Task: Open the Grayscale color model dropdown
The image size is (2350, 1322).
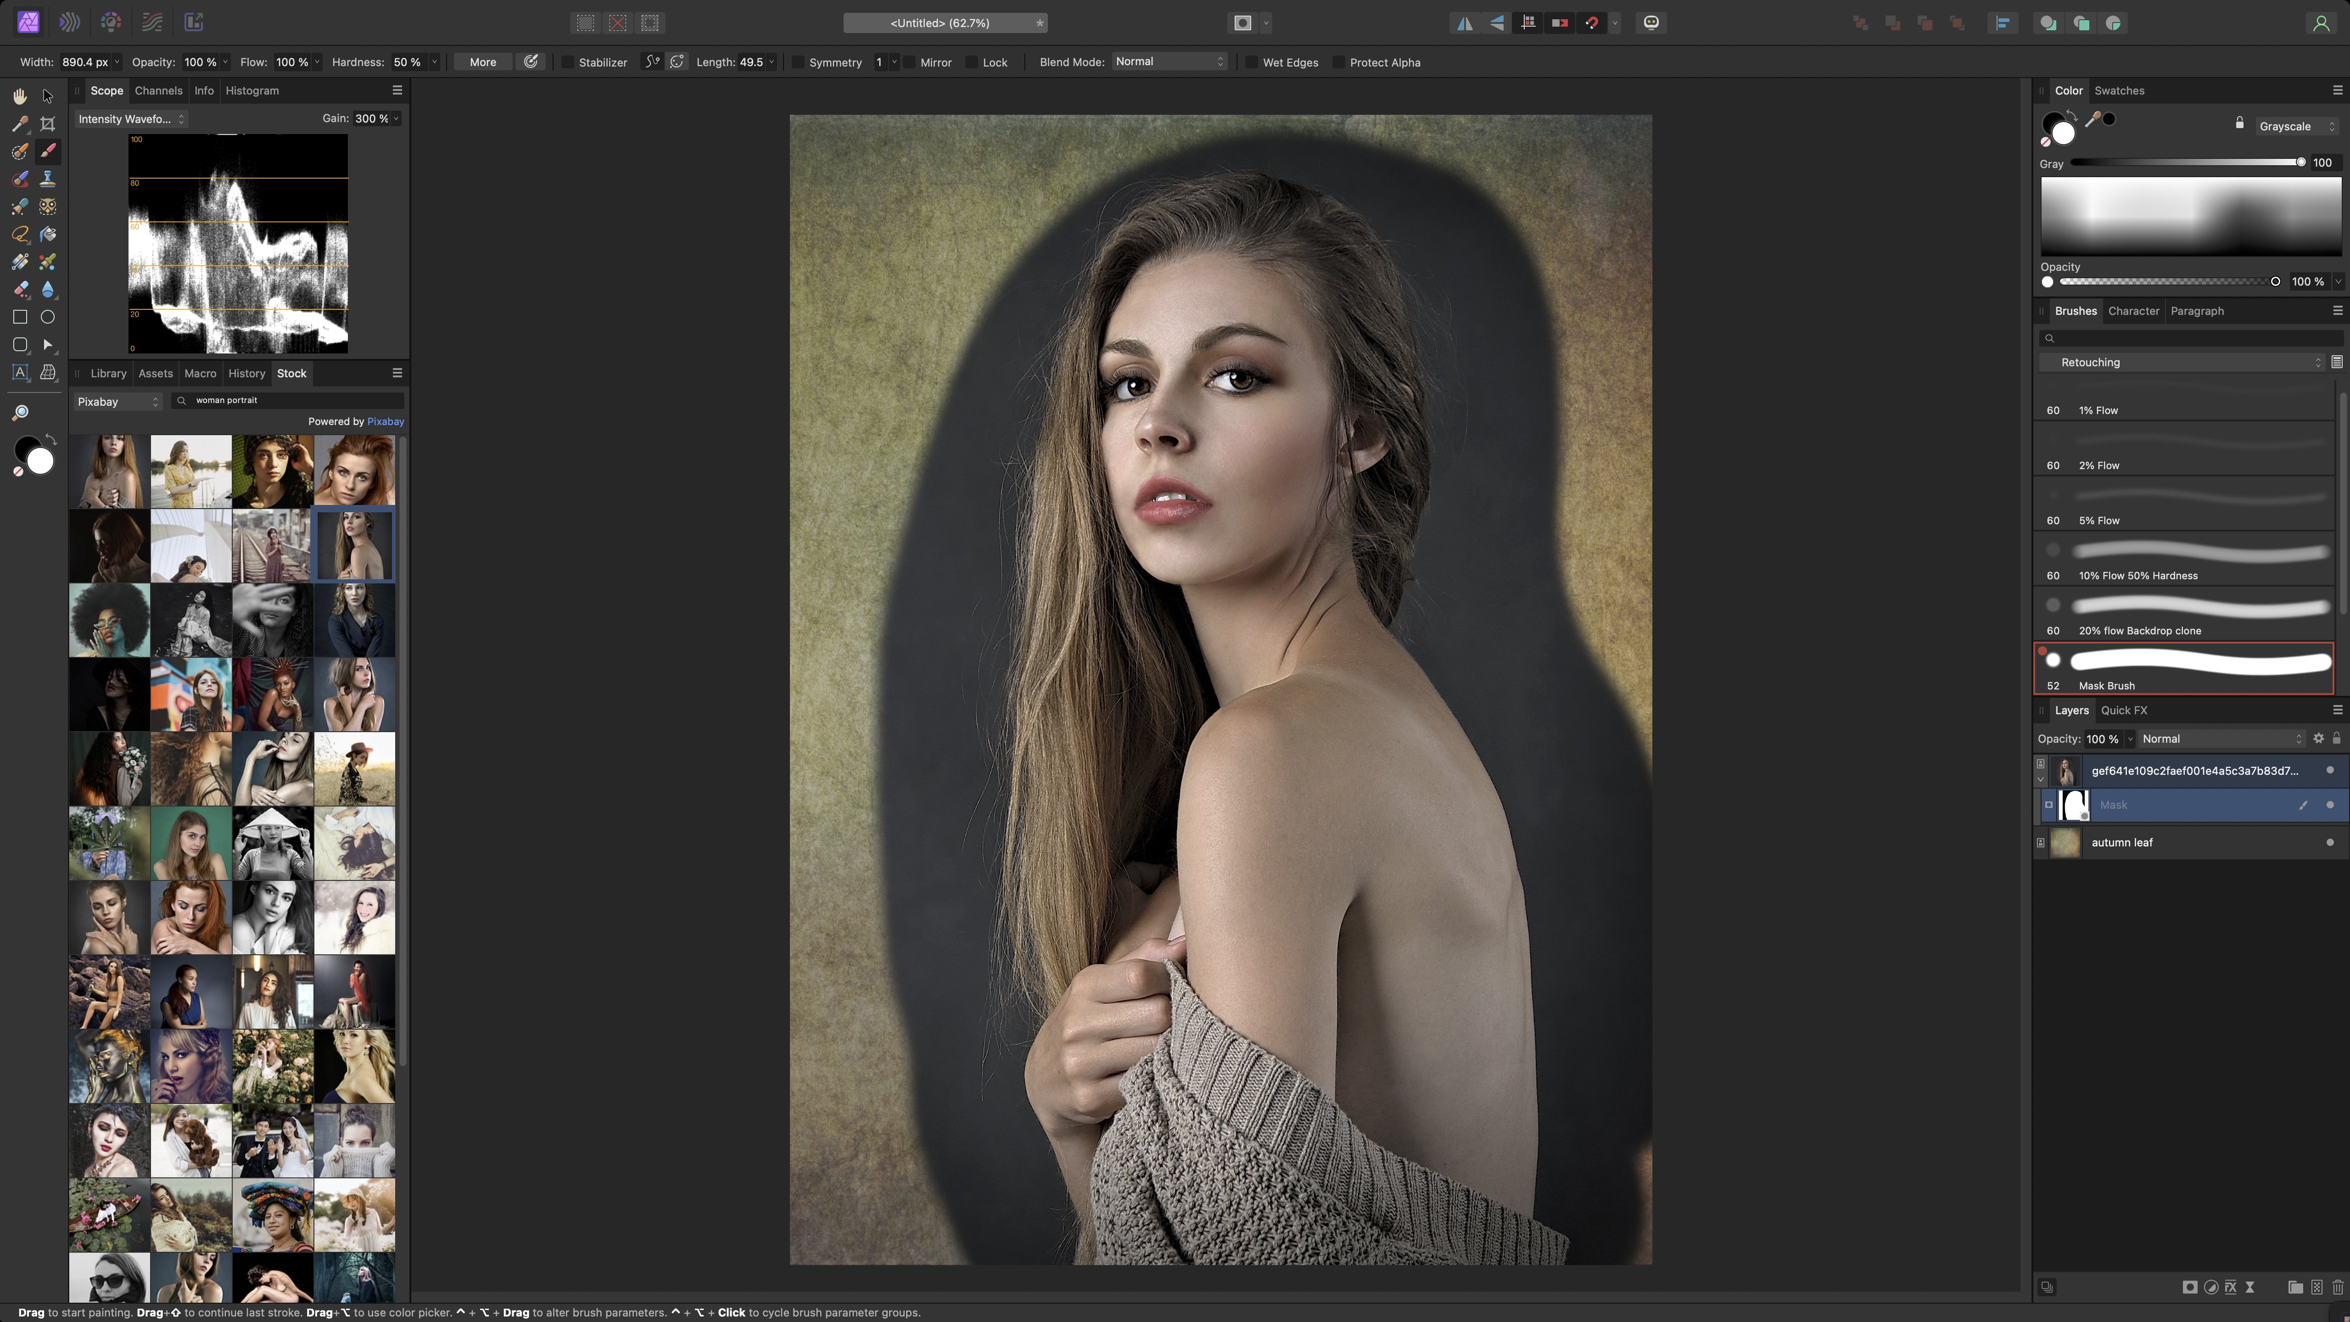Action: coord(2296,126)
